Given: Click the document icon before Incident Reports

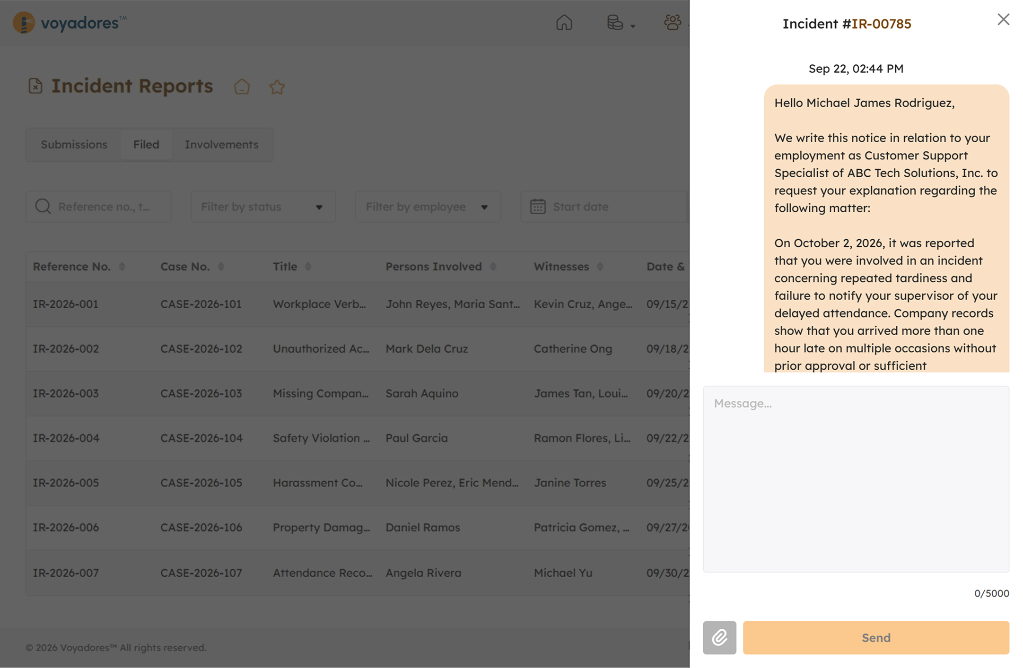Looking at the screenshot, I should 35,86.
